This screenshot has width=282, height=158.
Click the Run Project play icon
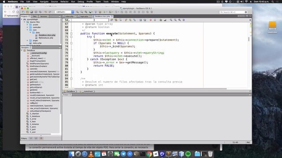[x=104, y=12]
